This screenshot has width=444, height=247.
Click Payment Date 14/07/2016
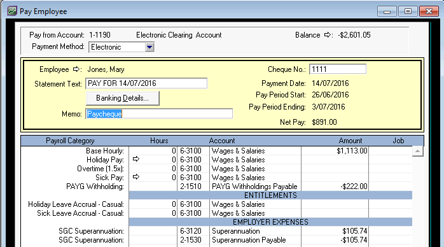[x=330, y=83]
